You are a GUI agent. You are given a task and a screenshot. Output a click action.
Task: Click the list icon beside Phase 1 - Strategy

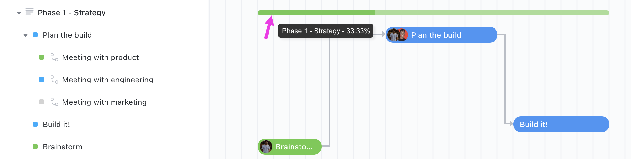tap(29, 11)
